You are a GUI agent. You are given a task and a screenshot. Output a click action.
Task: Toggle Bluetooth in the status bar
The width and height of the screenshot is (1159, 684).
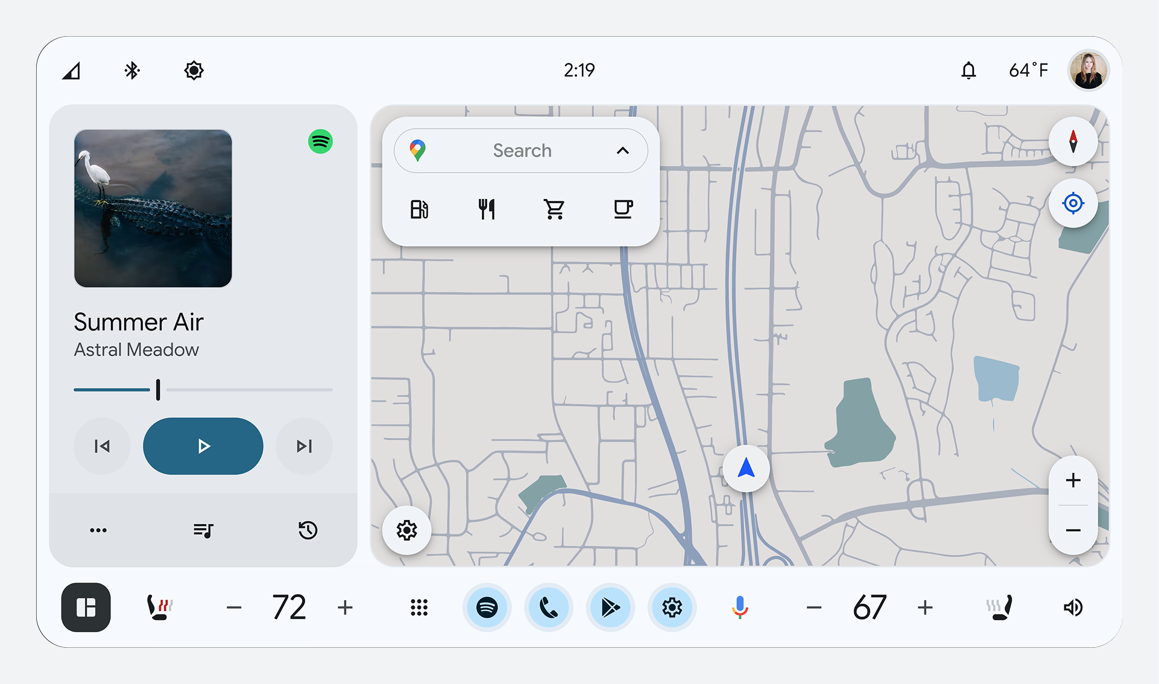tap(132, 71)
